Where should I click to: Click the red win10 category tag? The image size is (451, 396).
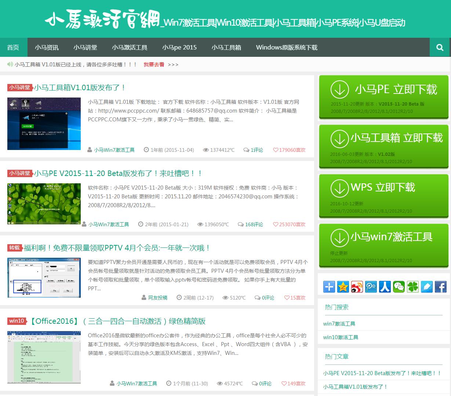17,321
